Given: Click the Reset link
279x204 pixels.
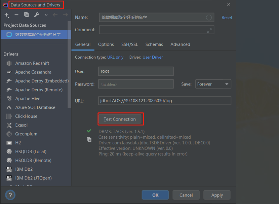Looking at the screenshot, I should [227, 18].
